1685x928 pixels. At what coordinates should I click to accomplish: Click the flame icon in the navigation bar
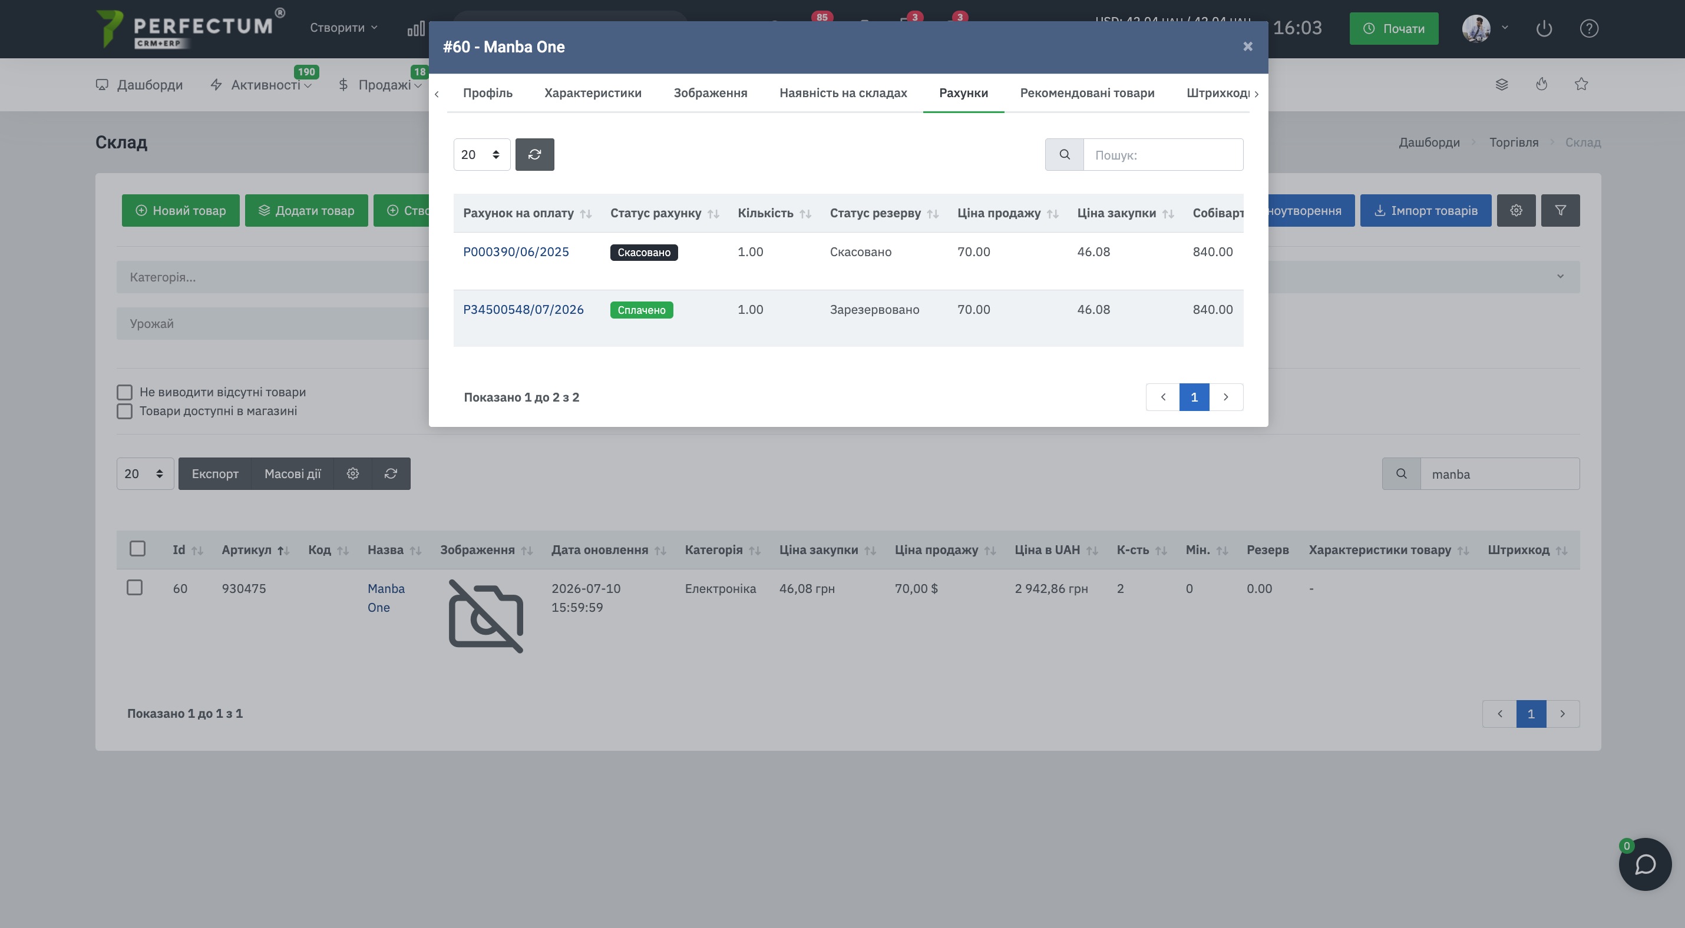click(1542, 84)
